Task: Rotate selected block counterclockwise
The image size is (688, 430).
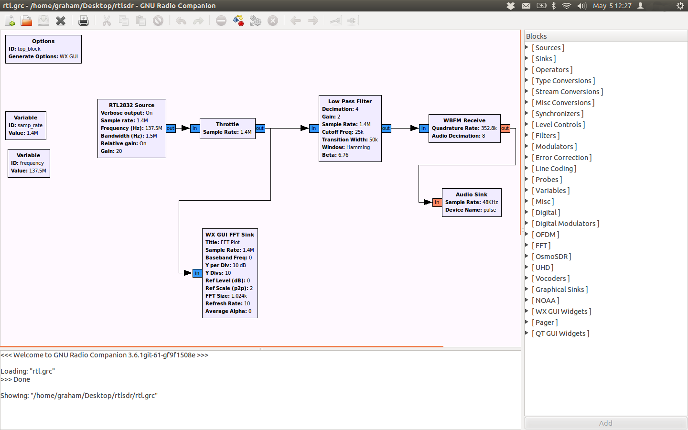Action: tap(296, 21)
